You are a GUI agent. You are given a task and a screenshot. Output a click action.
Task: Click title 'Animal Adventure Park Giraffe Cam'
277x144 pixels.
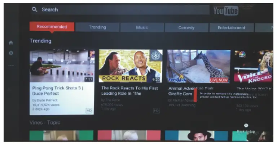pos(191,91)
